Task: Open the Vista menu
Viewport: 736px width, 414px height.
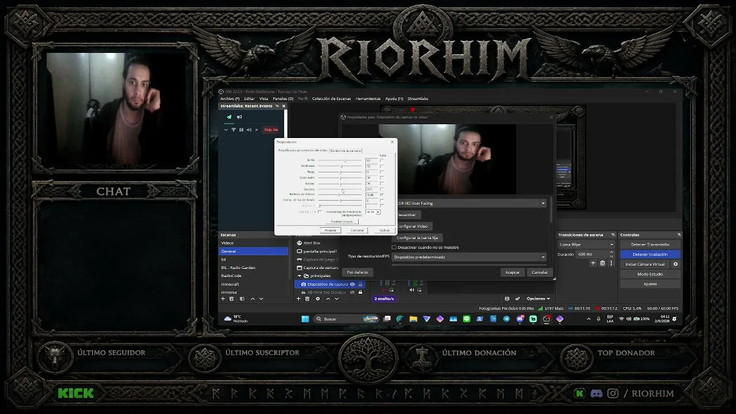Action: (263, 98)
